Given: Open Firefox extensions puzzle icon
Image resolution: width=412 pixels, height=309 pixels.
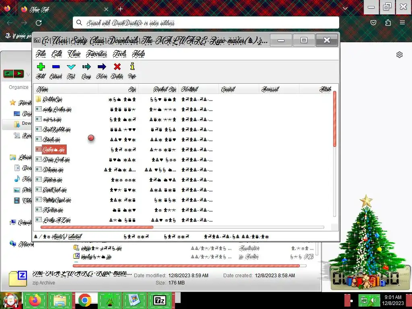Looking at the screenshot, I should 388,23.
